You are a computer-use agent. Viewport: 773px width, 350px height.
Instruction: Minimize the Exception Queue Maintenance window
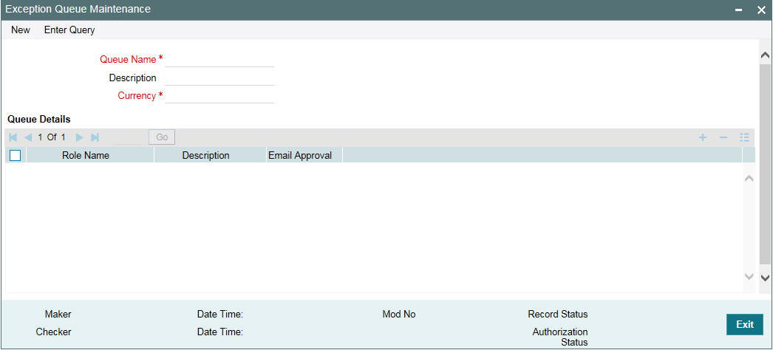pos(738,10)
